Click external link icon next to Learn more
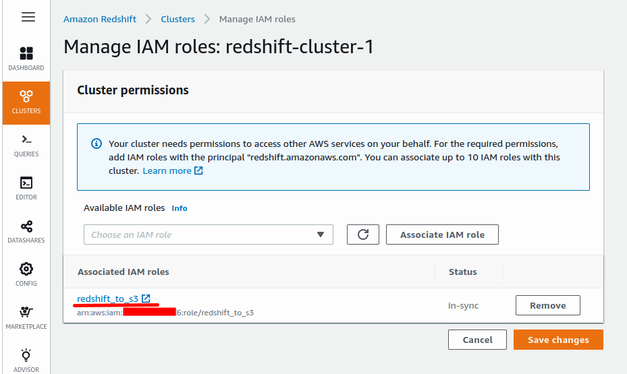Screen dimensions: 627x374 click(198, 170)
